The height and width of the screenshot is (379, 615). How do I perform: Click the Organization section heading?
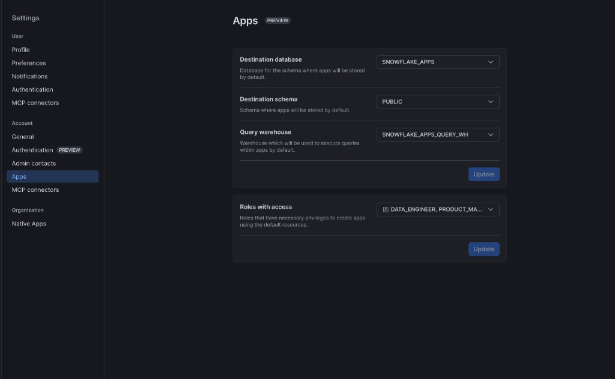(28, 210)
